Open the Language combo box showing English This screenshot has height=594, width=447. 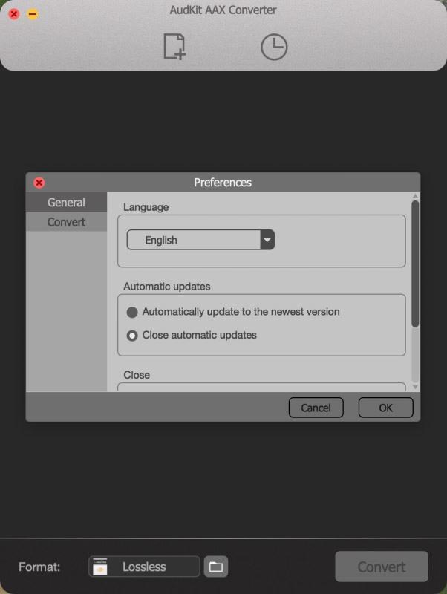click(x=200, y=240)
